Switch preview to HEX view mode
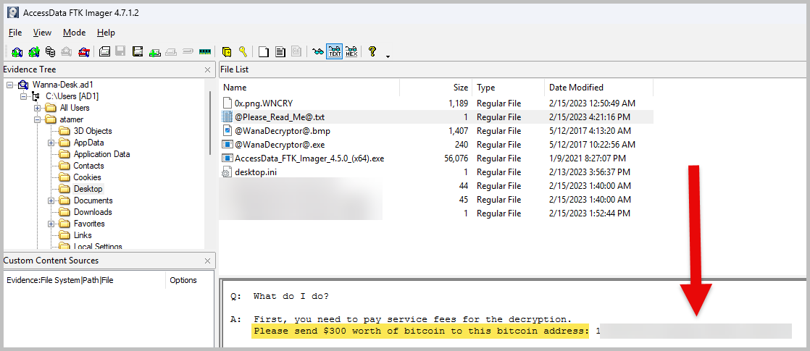The width and height of the screenshot is (810, 351). click(x=351, y=51)
